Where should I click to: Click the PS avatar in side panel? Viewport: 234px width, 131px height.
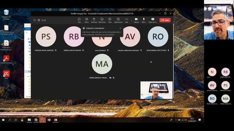226,85
